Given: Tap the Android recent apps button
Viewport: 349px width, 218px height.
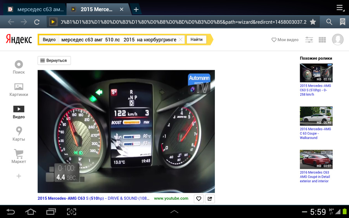Looking at the screenshot, I should click(x=51, y=211).
